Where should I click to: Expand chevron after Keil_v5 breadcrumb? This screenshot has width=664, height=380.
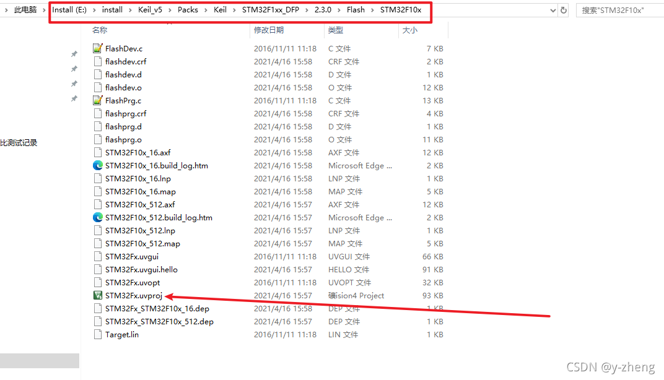170,10
